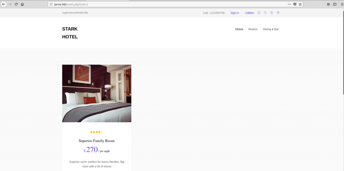This screenshot has height=171, width=344.
Task: Click the browser back arrow button
Action: click(x=4, y=4)
